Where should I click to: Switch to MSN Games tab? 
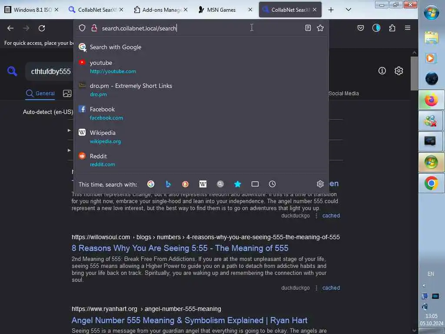(221, 10)
